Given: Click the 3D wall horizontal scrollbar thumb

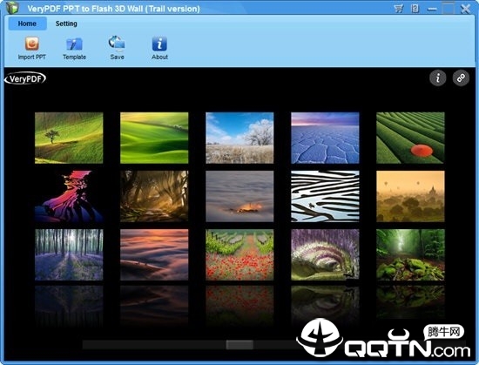Looking at the screenshot, I should tap(239, 345).
